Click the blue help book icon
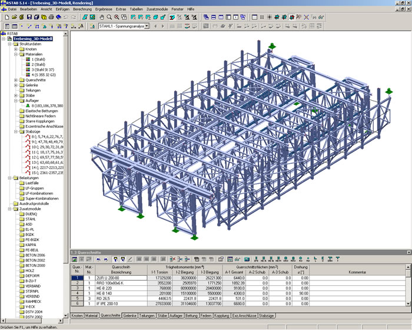Screen dimensions: 412x330 [x=59, y=17]
